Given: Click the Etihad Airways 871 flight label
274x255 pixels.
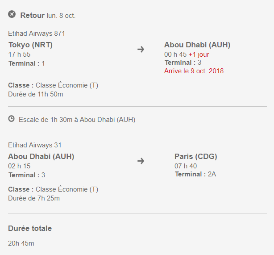Looking at the screenshot, I should pyautogui.click(x=37, y=33).
